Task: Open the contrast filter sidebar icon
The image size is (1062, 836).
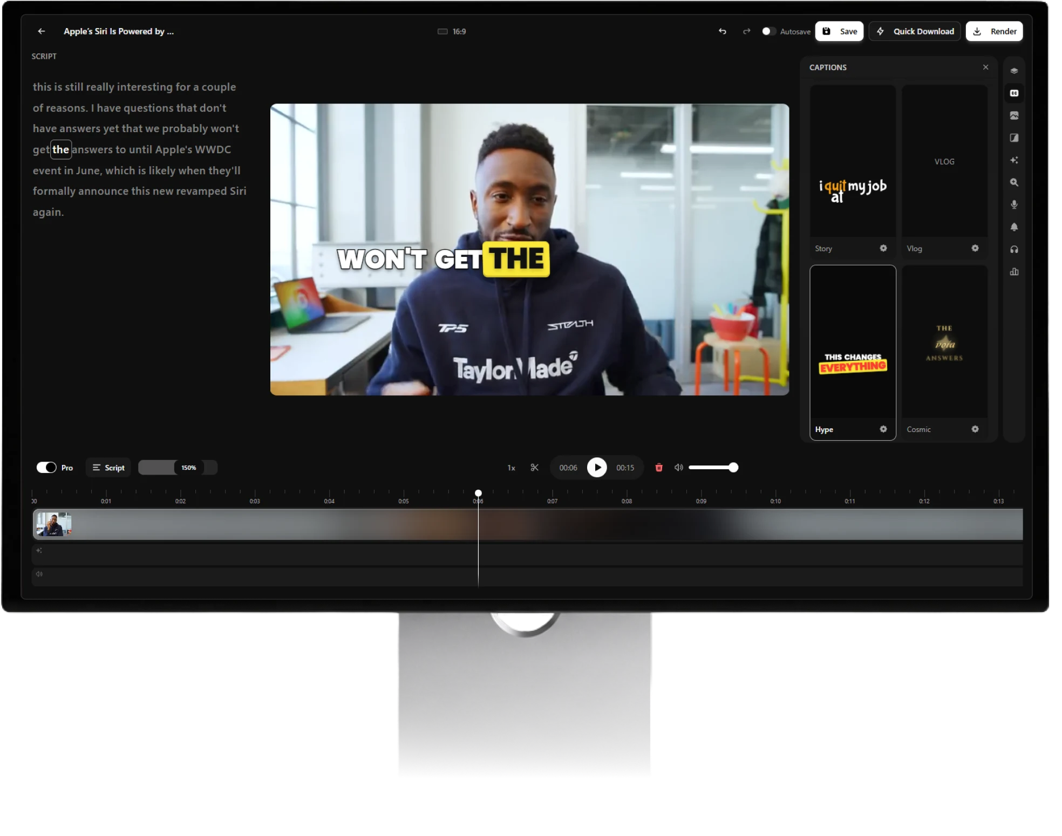Action: click(1014, 138)
